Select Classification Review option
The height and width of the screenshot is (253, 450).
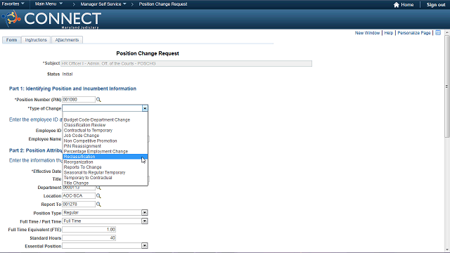(105, 125)
